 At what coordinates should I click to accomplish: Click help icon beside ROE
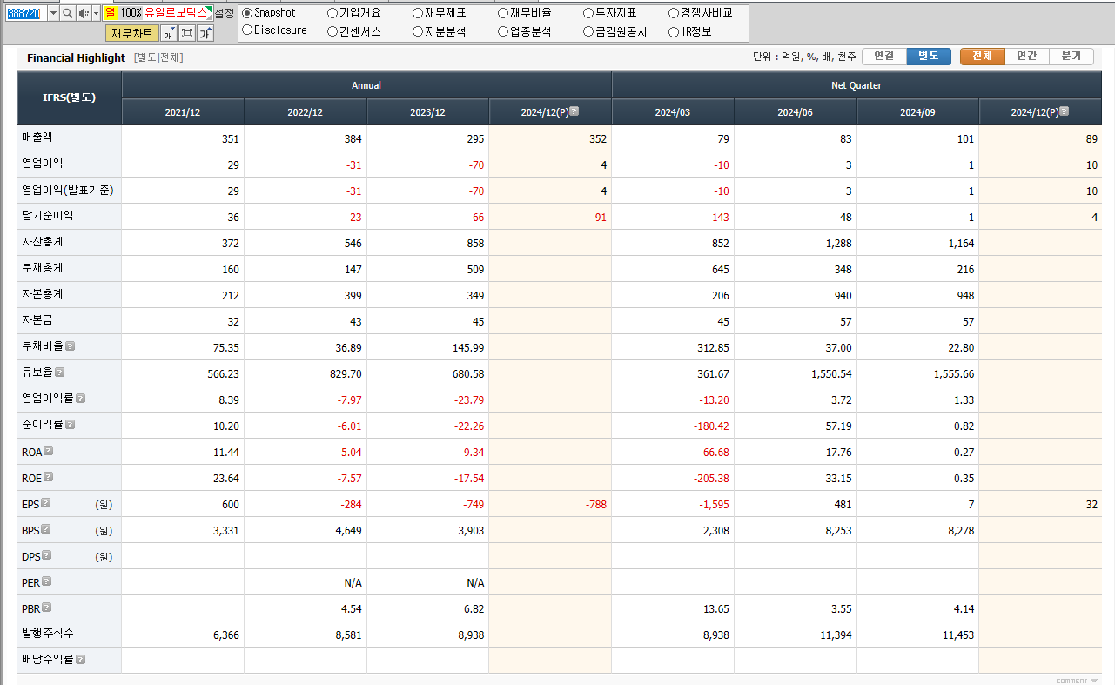point(49,476)
